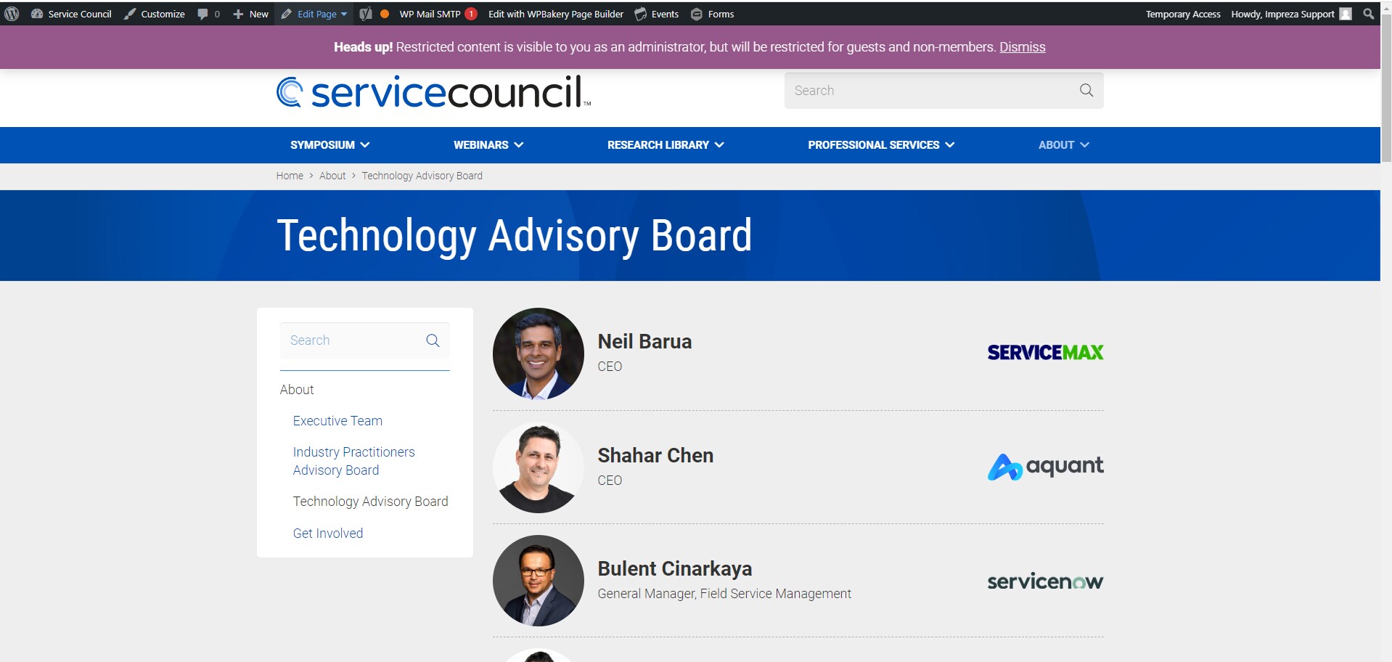
Task: Click the Get Involved link
Action: pyautogui.click(x=327, y=533)
